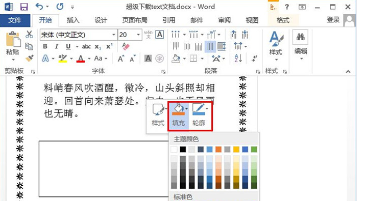Toggle underline formatting
The image size is (365, 201).
68,46
